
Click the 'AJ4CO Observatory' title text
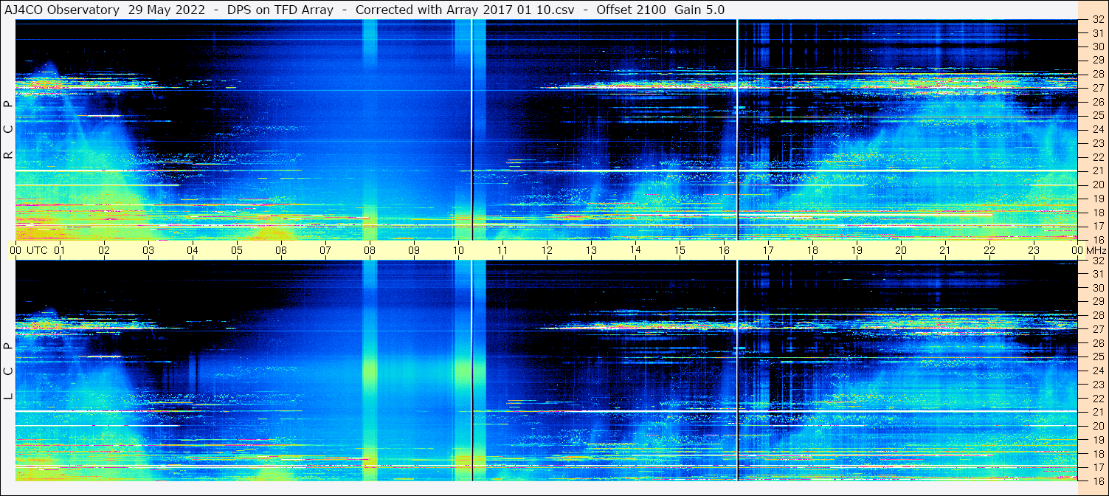pos(62,10)
